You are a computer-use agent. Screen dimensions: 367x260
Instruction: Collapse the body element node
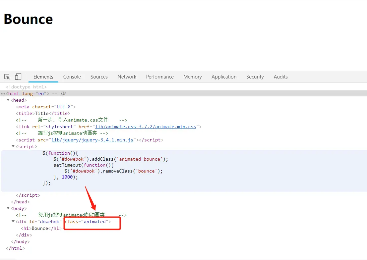point(8,208)
